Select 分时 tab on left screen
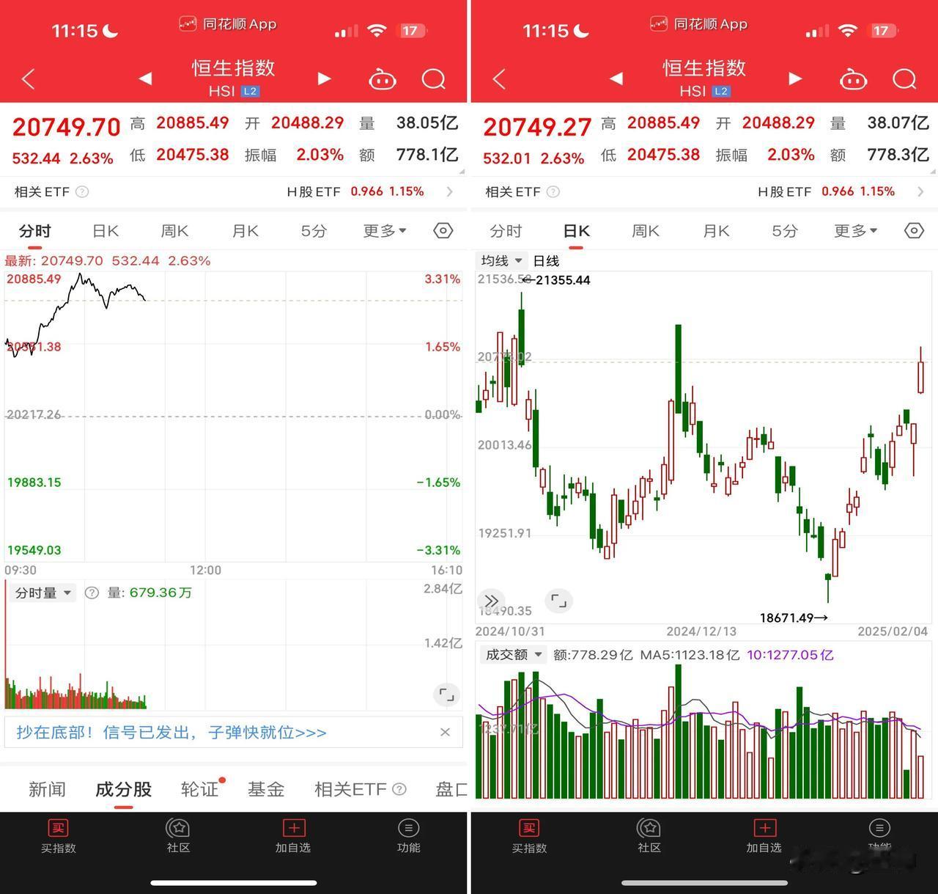The height and width of the screenshot is (894, 938). click(34, 231)
